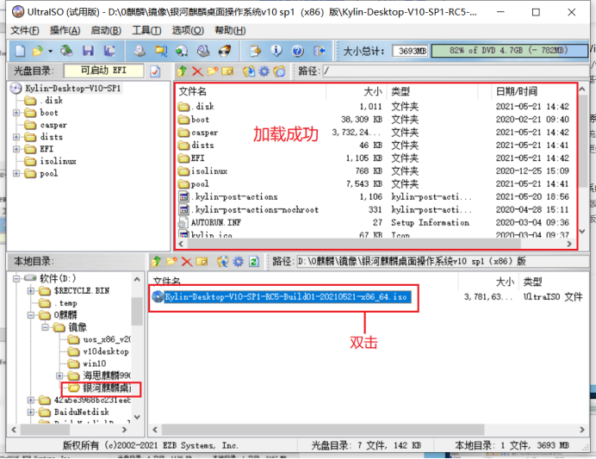Image resolution: width=596 pixels, height=459 pixels.
Task: Click gear properties icon in disc toolbar
Action: pyautogui.click(x=264, y=71)
